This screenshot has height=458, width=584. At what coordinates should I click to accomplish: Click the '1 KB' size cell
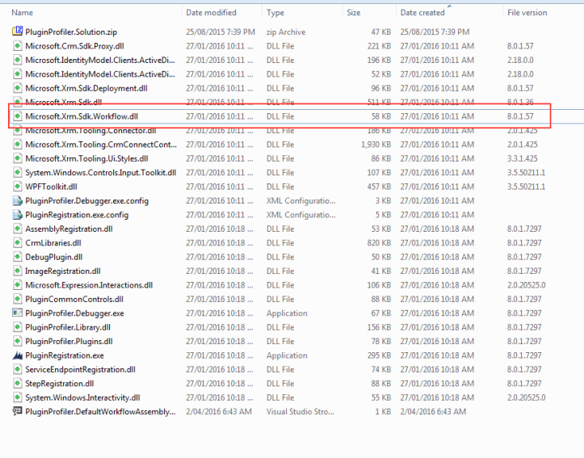click(383, 411)
